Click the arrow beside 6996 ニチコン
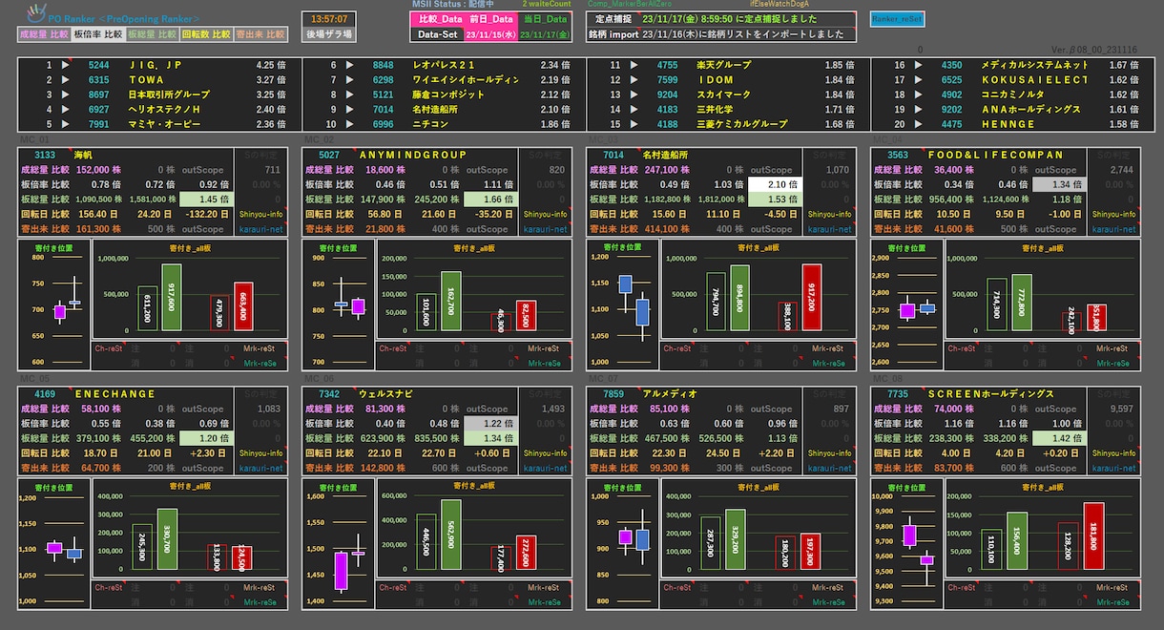 (351, 124)
